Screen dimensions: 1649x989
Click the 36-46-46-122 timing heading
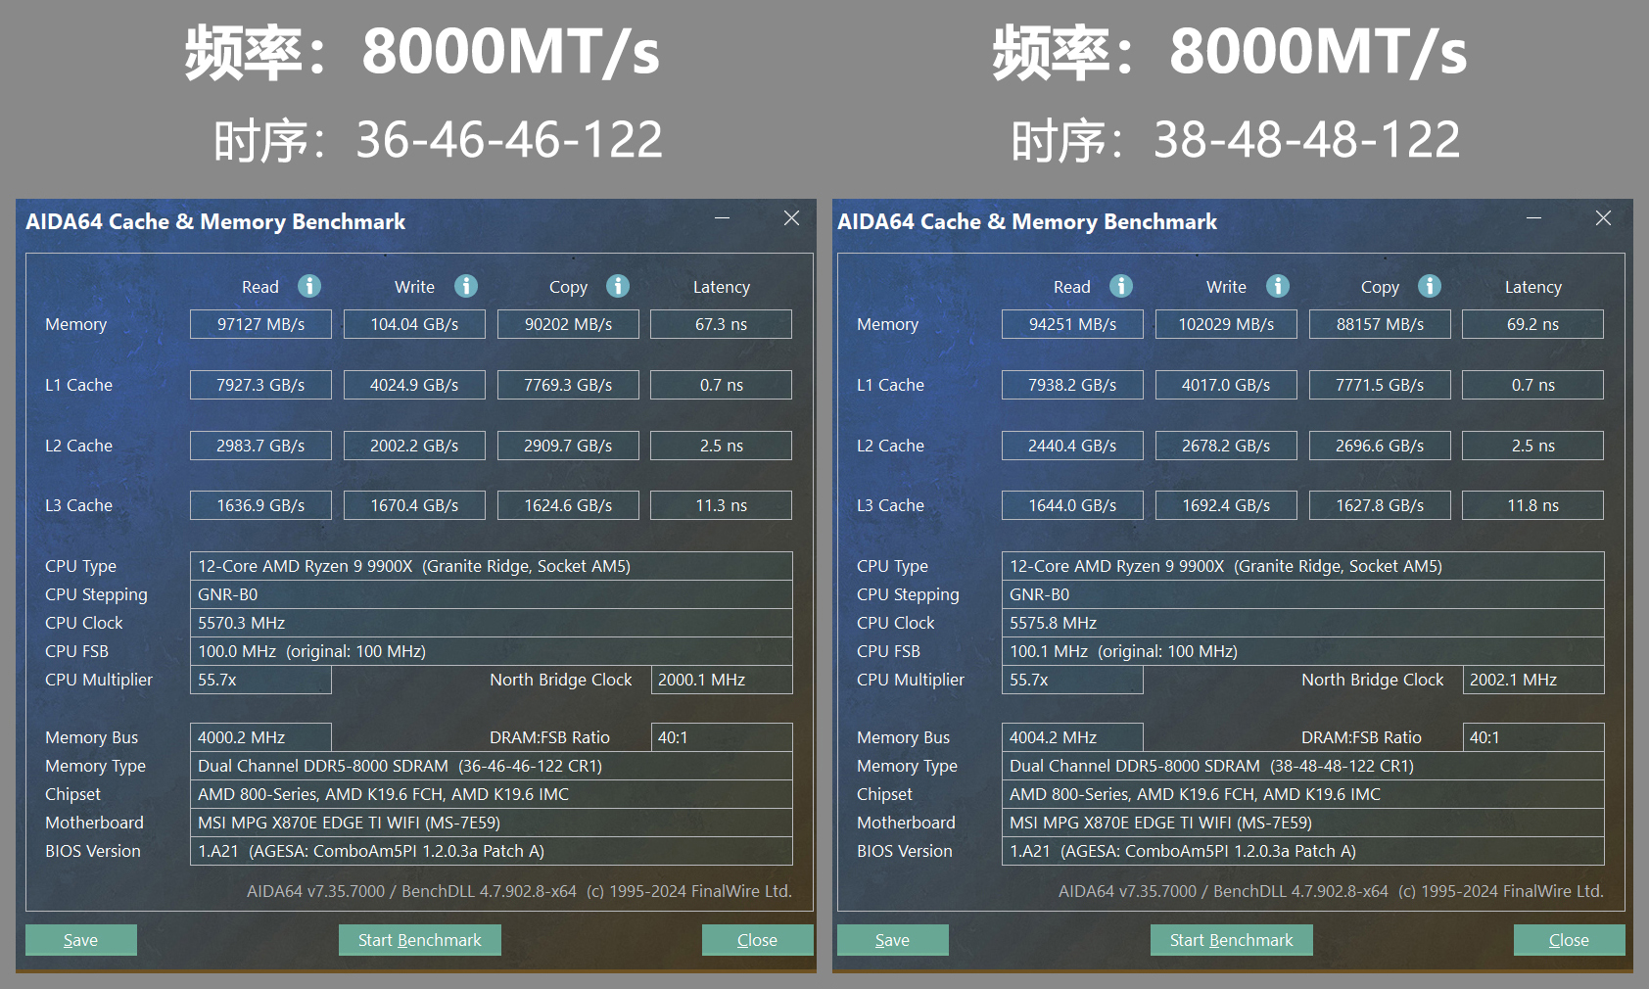coord(438,140)
